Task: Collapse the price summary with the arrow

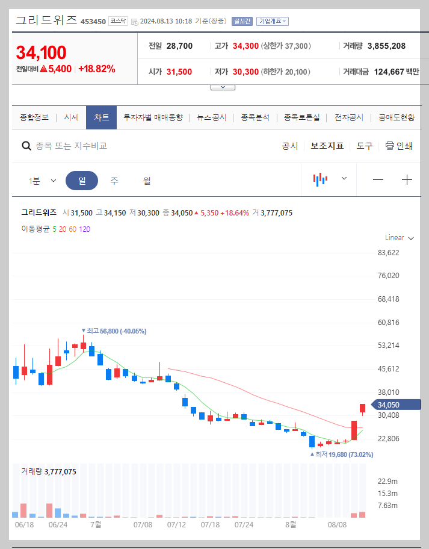Action: [223, 86]
